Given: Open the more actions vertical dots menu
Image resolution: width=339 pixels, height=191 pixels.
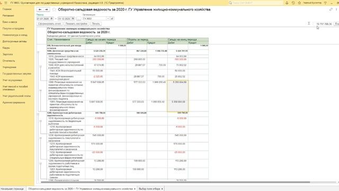Looking at the screenshot, I should (x=336, y=10).
